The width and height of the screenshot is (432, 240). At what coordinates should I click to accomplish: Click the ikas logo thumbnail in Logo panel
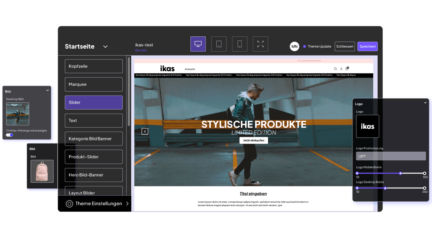coord(368,126)
